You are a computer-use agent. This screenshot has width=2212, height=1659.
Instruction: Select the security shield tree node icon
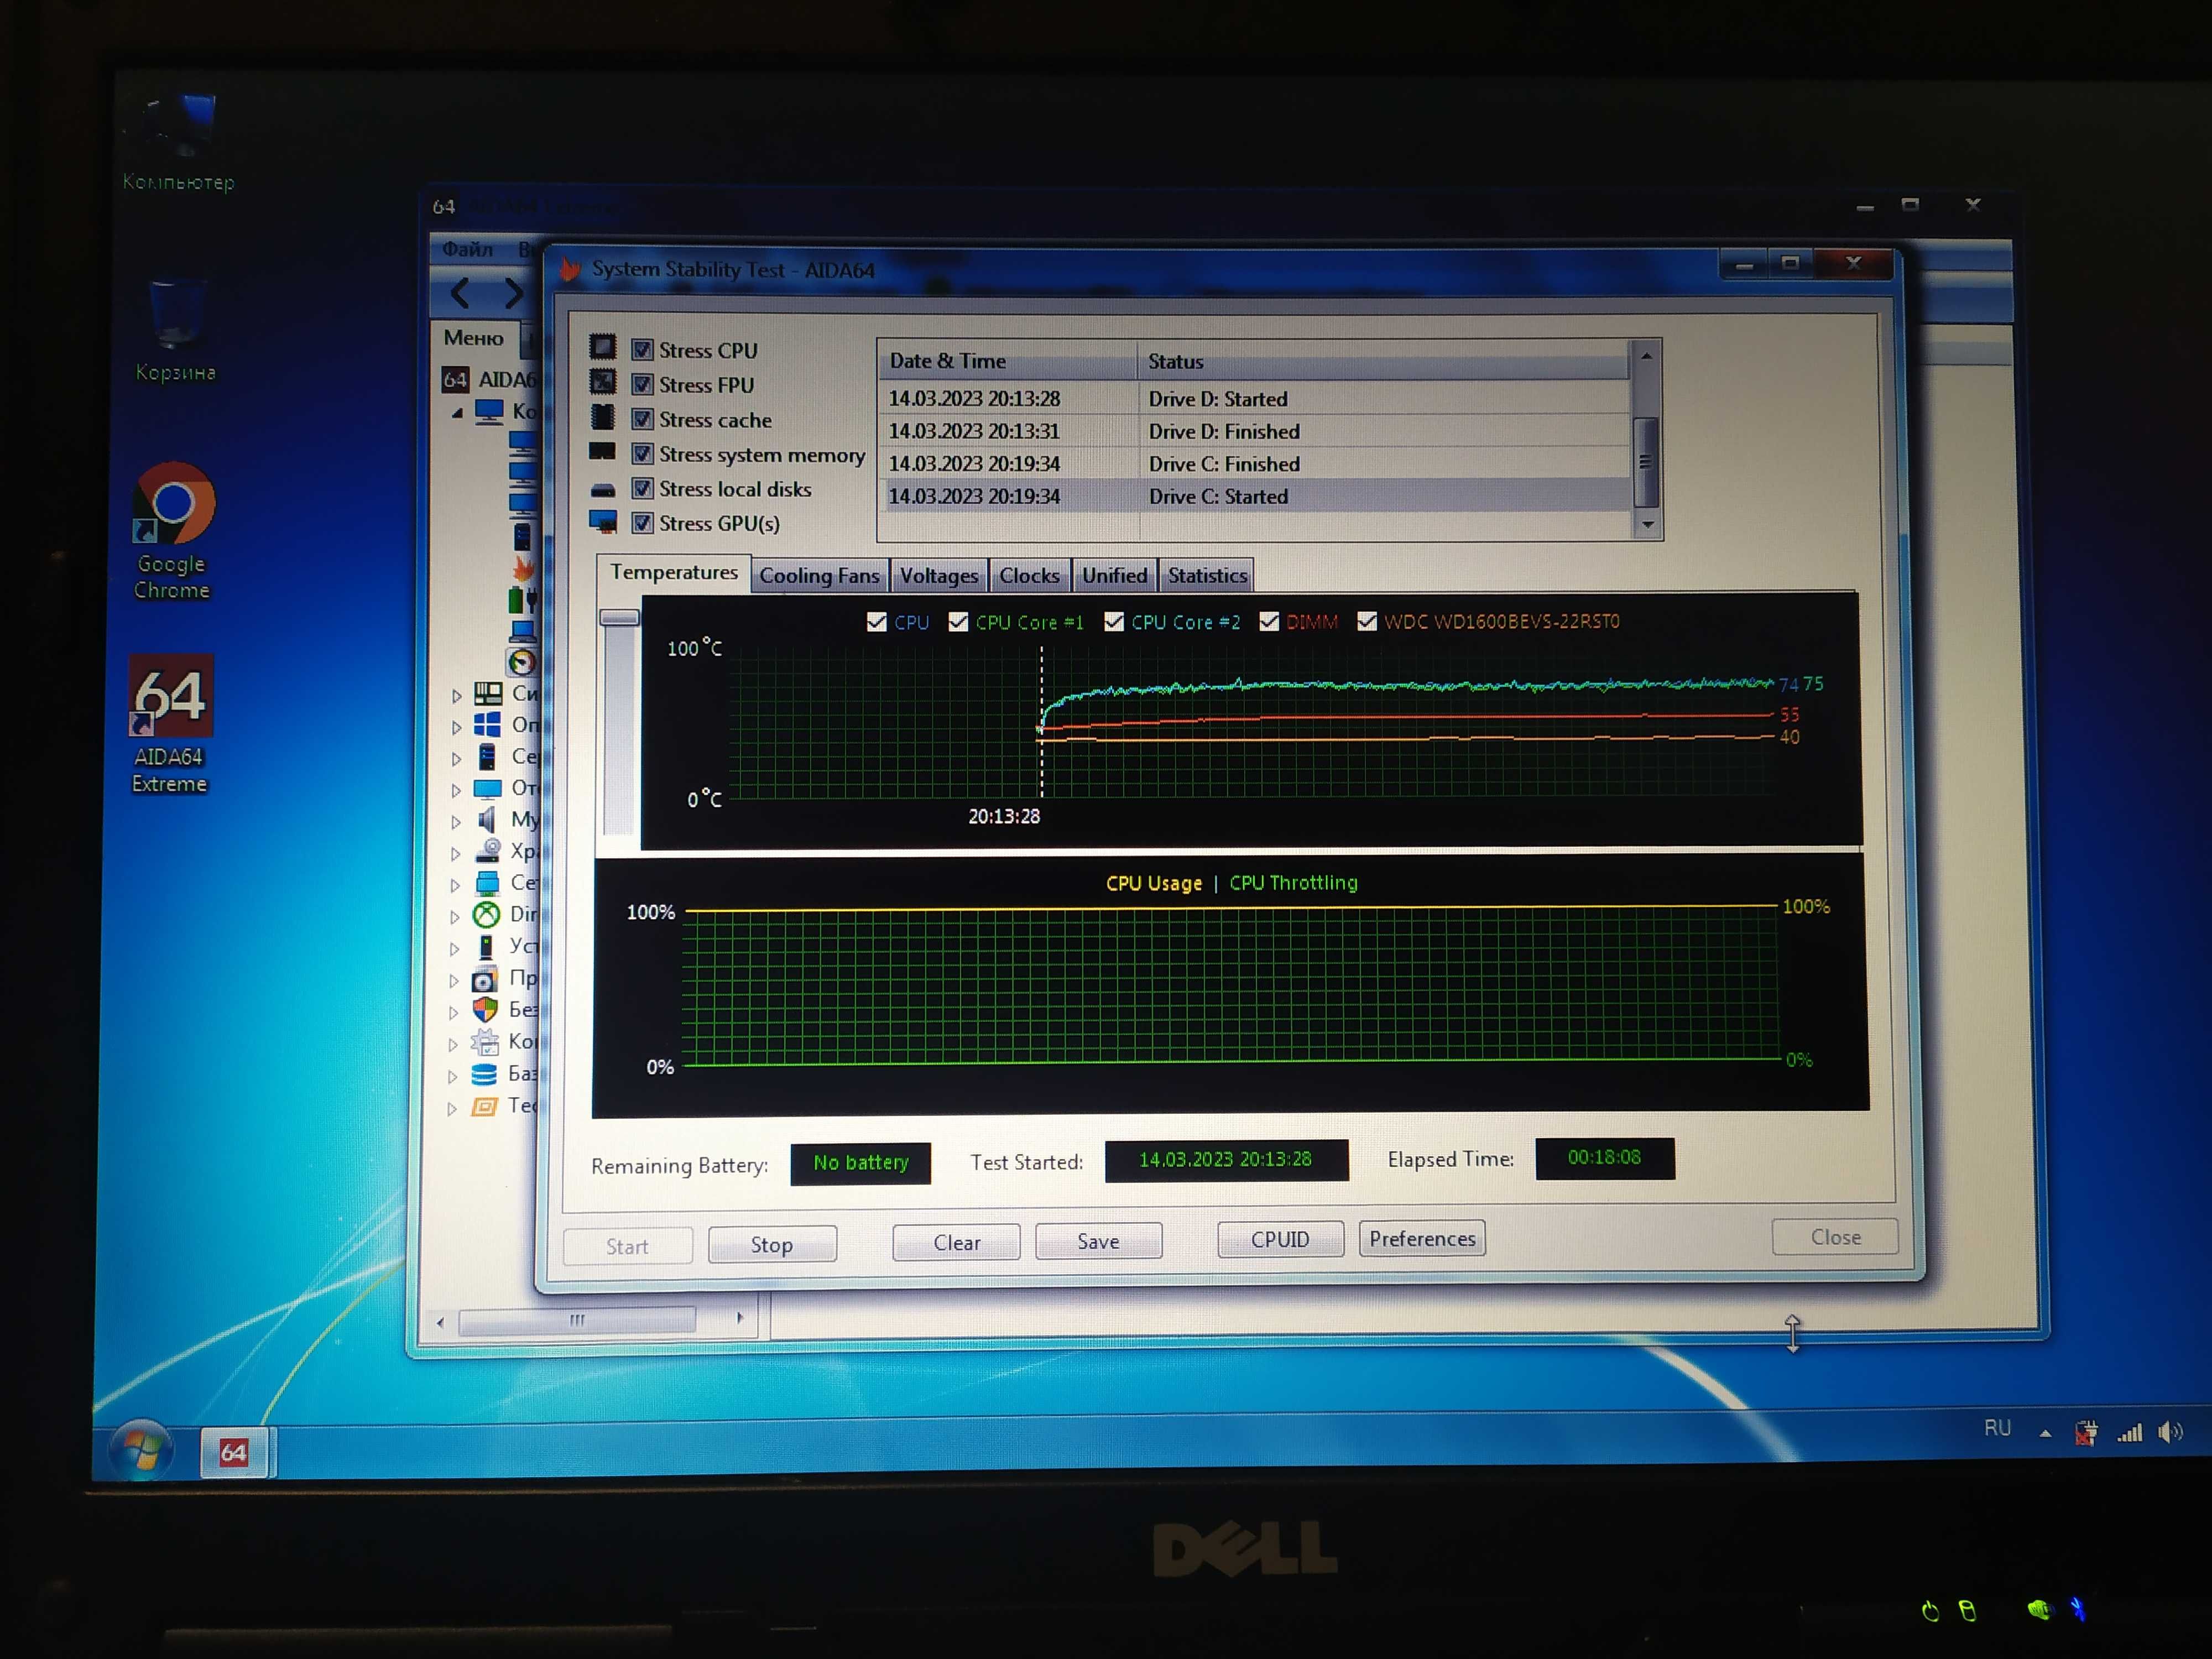pyautogui.click(x=485, y=1009)
